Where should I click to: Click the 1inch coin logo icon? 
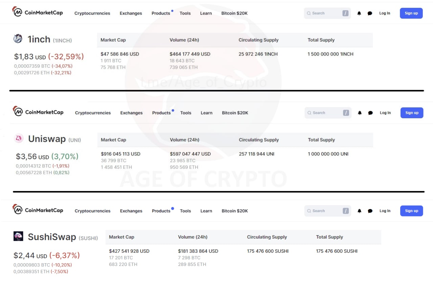(x=18, y=39)
